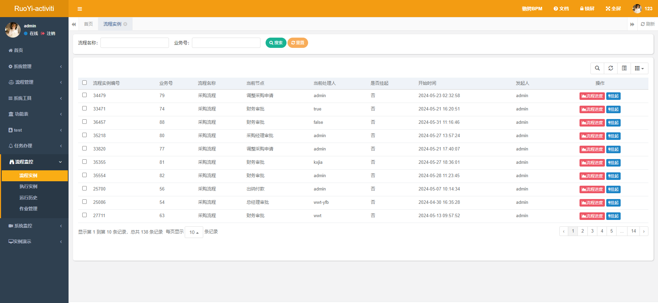Toggle the sidebar hamburger menu icon
This screenshot has height=303, width=658.
[x=80, y=9]
